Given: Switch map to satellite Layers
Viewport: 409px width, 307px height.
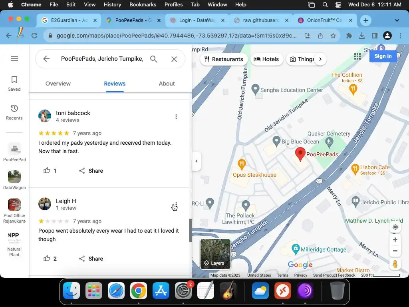Looking at the screenshot, I should (215, 254).
